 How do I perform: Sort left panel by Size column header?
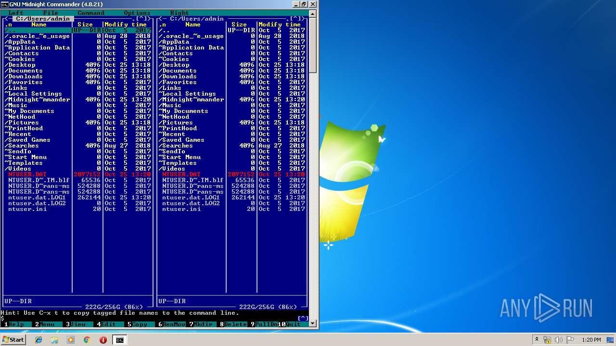tap(85, 25)
